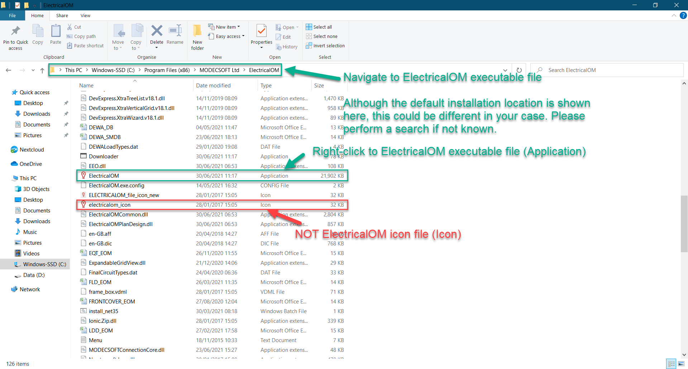Select the Menu text document
This screenshot has height=369, width=688.
[x=212, y=340]
